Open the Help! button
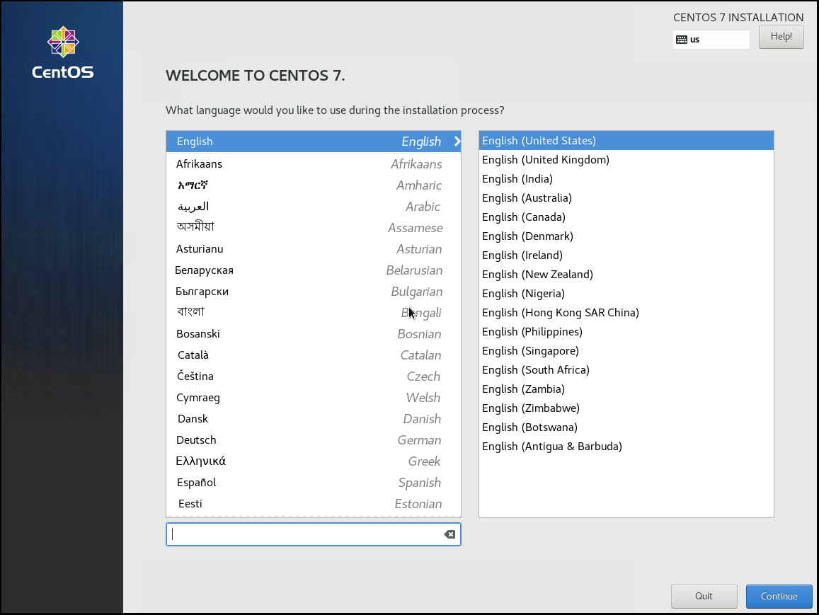 (781, 37)
